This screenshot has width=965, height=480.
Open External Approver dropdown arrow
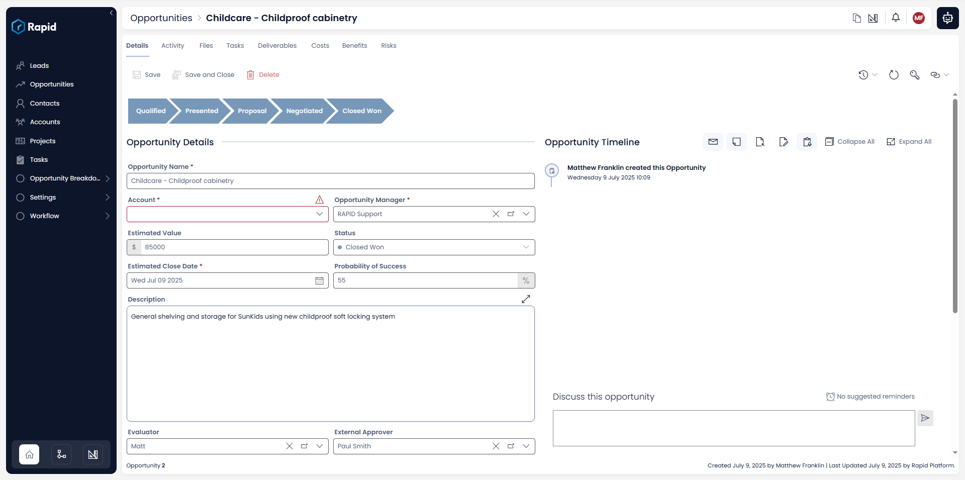pos(526,446)
